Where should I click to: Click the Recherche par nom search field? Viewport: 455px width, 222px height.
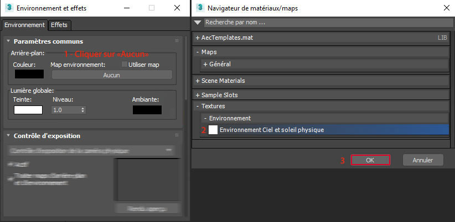coord(327,23)
